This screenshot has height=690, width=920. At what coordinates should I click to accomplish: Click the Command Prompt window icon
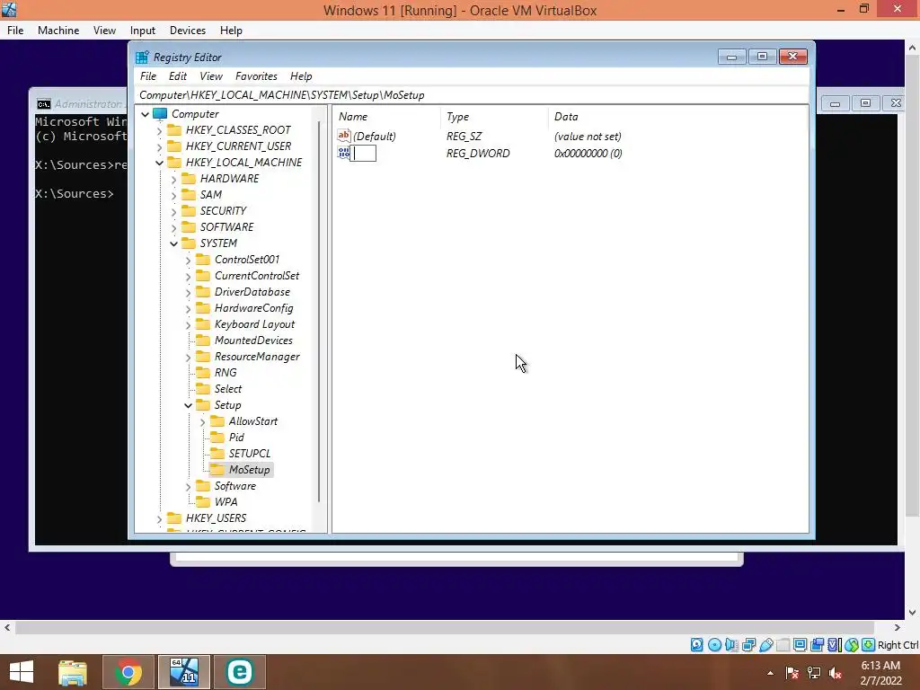(43, 104)
